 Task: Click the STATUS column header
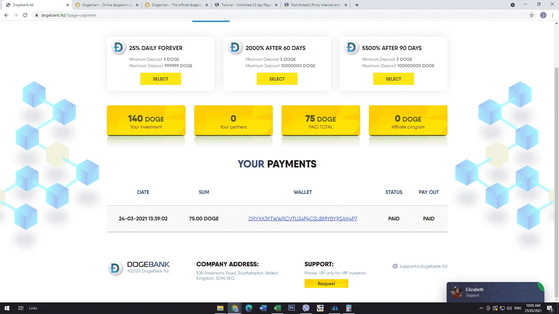(x=394, y=192)
